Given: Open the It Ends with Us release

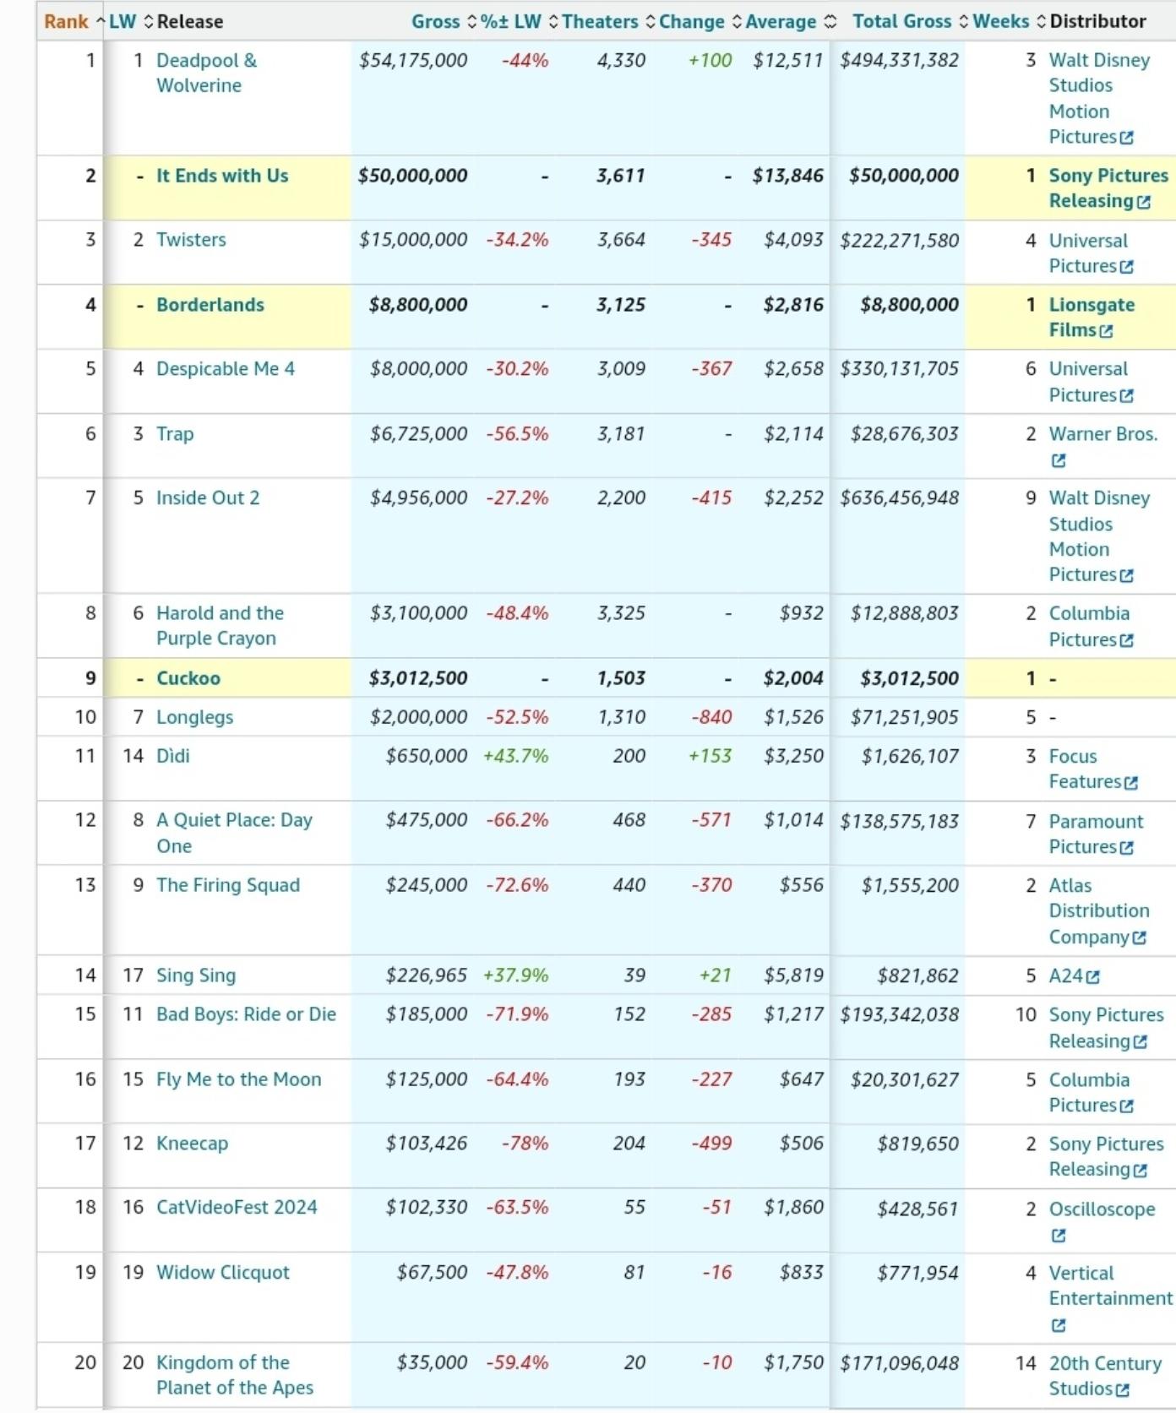Looking at the screenshot, I should click(x=222, y=176).
